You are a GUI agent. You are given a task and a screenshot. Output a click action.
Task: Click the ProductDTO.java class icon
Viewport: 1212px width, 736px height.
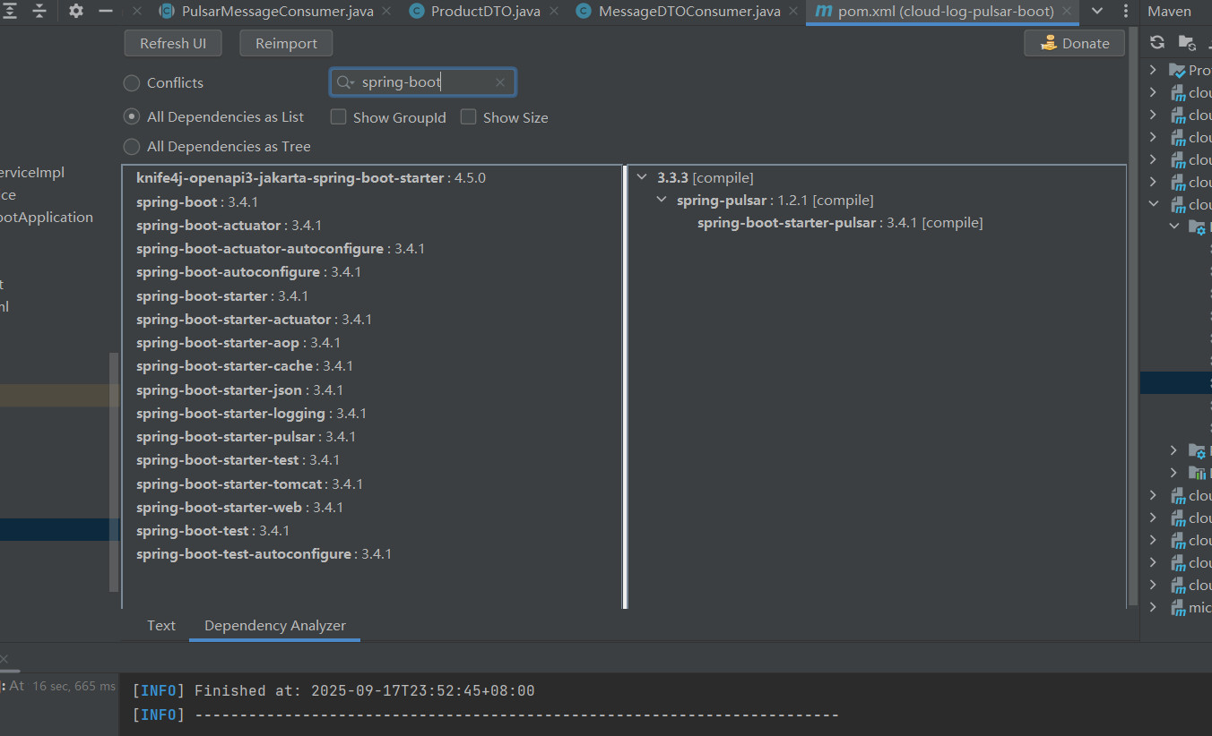pyautogui.click(x=416, y=12)
